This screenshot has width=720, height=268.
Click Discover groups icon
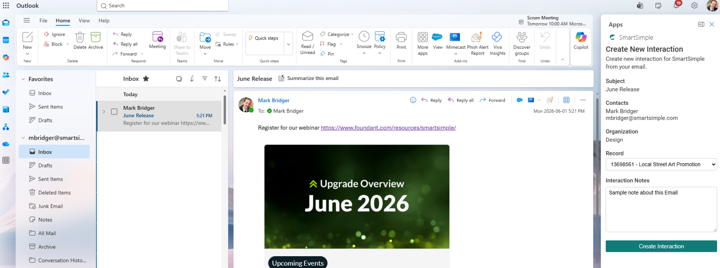tap(522, 37)
